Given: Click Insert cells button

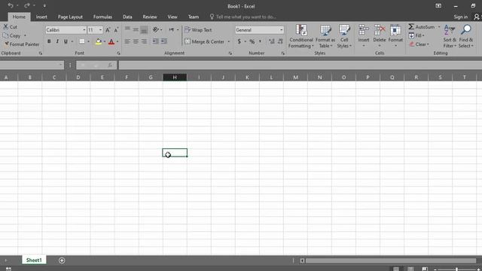Looking at the screenshot, I should (x=364, y=36).
